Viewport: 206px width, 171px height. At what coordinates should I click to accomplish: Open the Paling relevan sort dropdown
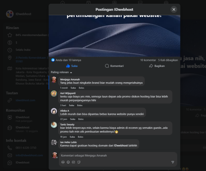[x=61, y=72]
